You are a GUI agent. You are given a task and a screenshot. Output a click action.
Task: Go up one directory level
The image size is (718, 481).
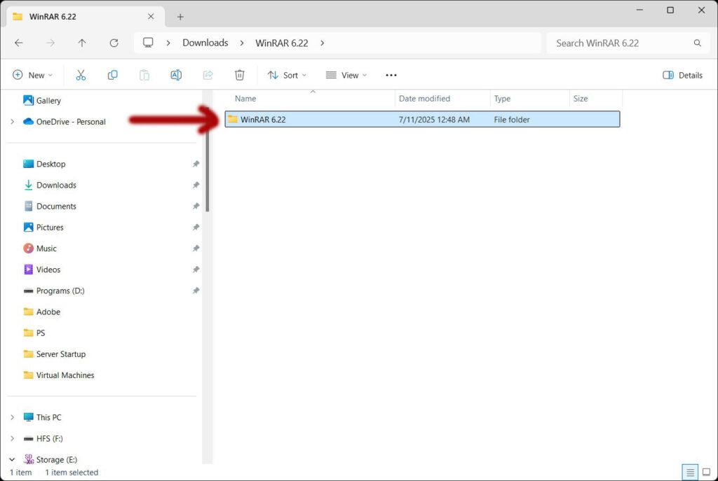coord(82,43)
